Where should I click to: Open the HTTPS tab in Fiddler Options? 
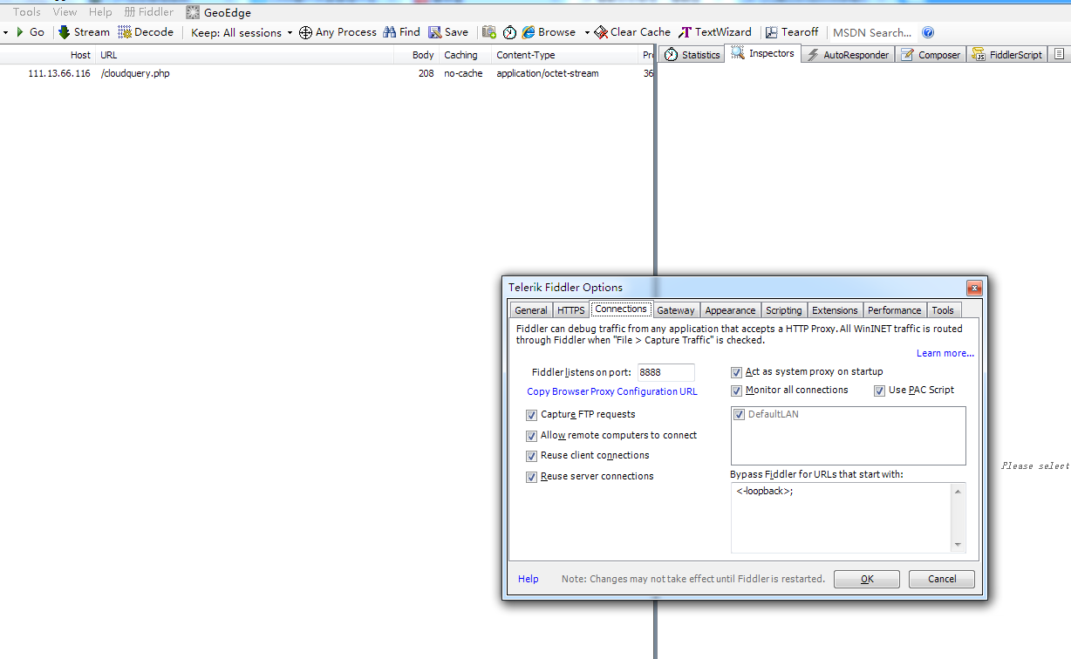571,310
